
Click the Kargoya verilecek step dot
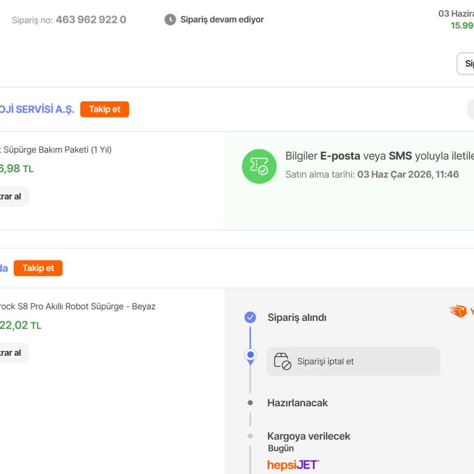[x=250, y=436]
